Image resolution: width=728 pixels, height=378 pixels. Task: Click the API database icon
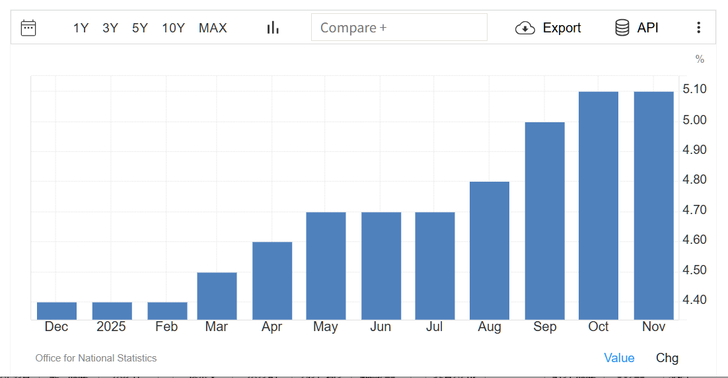point(622,28)
